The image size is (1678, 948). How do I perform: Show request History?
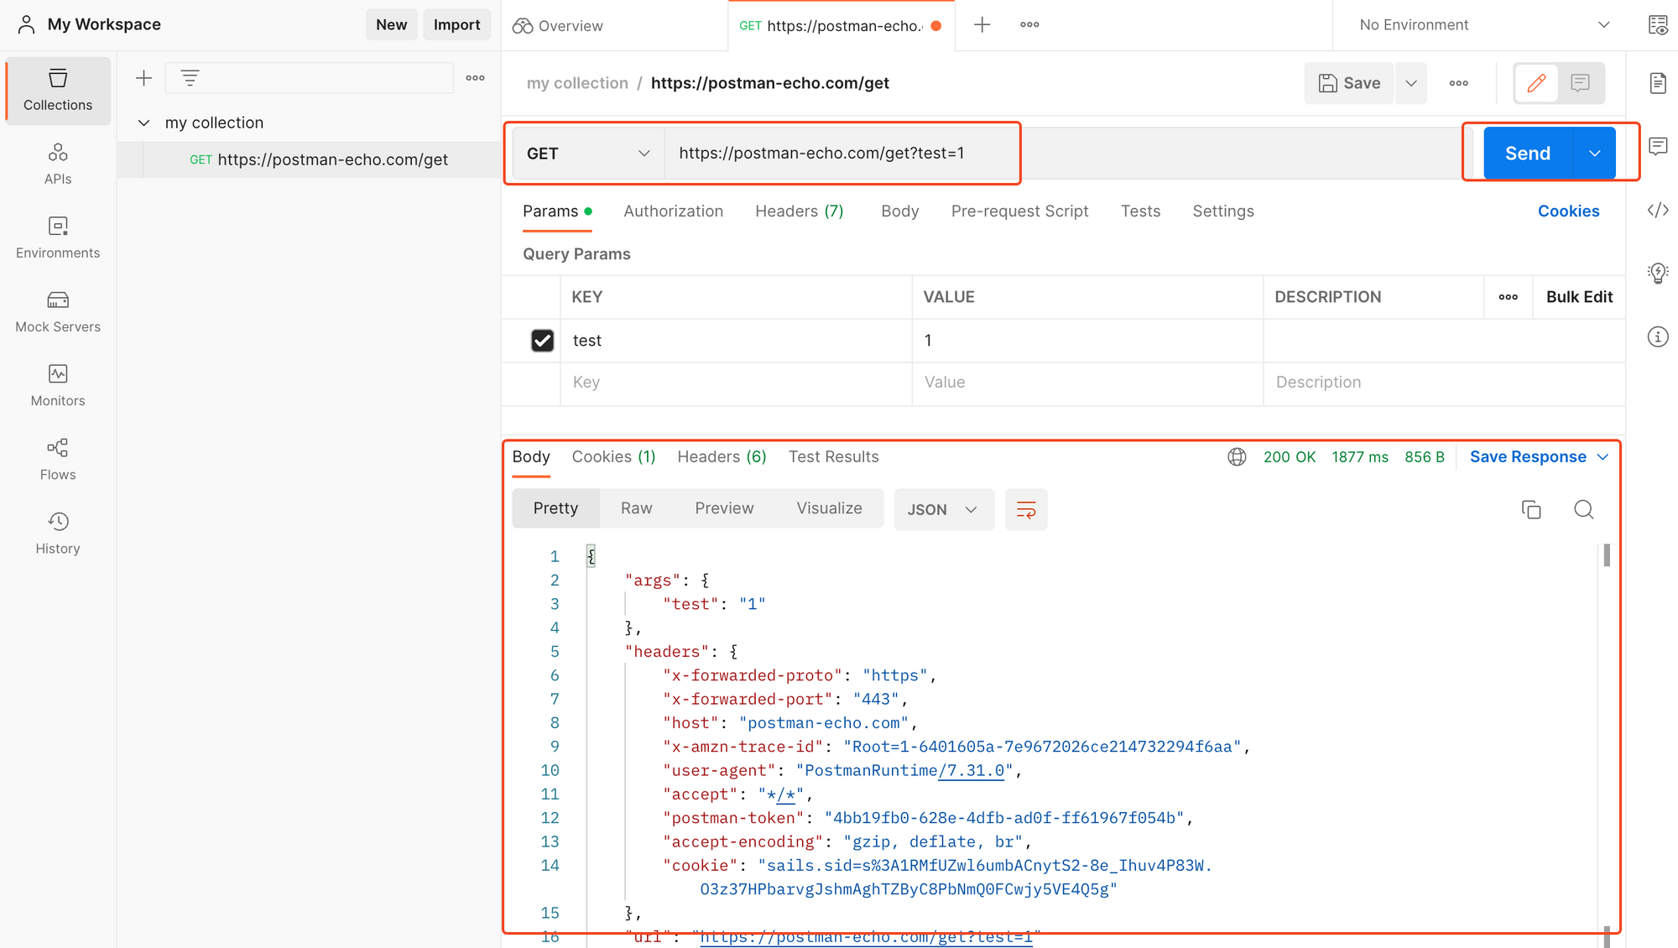pos(57,531)
